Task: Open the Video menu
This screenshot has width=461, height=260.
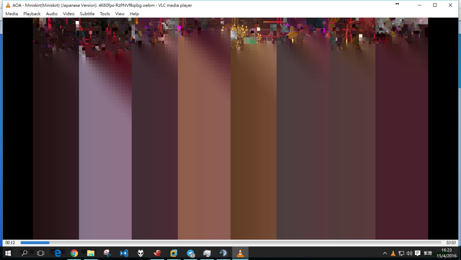Action: (x=68, y=14)
